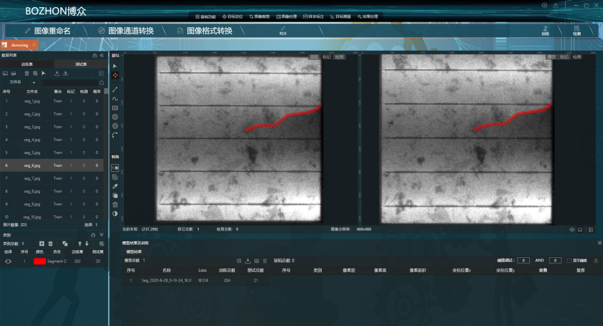Click the 检测 (detect) icon
The height and width of the screenshot is (326, 603).
[x=577, y=31]
